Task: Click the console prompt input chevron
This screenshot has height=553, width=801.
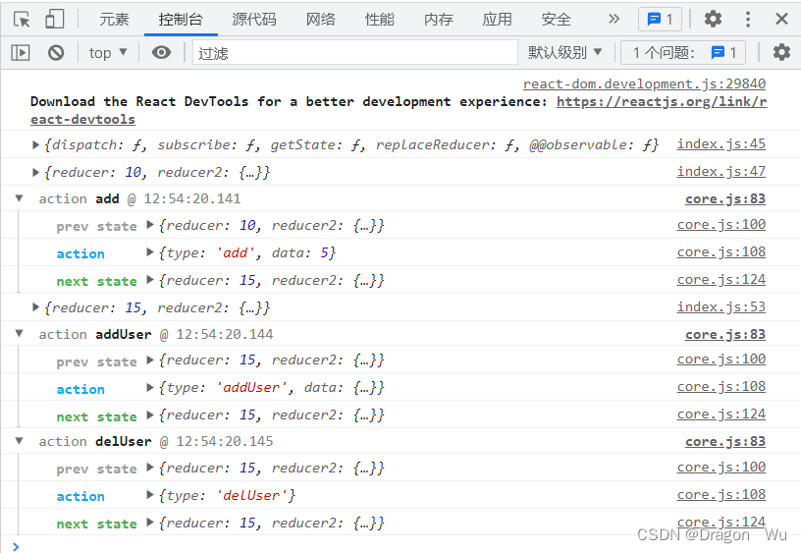Action: click(x=16, y=546)
